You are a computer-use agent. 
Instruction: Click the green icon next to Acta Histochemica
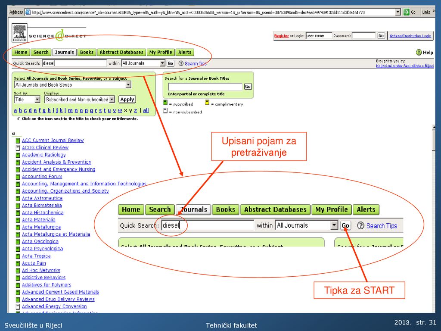pyautogui.click(x=17, y=213)
